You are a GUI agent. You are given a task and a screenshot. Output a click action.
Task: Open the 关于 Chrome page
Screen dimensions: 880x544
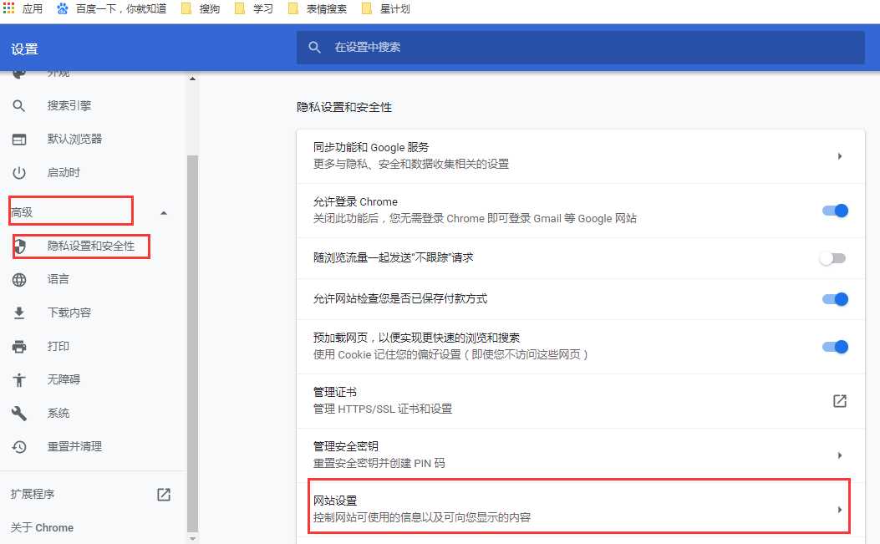[x=42, y=527]
